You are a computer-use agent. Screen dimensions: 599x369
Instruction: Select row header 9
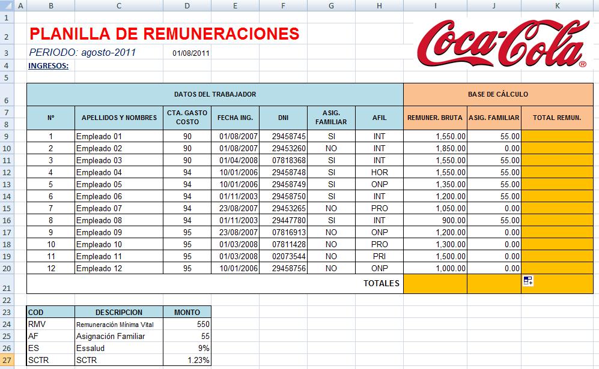tap(7, 136)
